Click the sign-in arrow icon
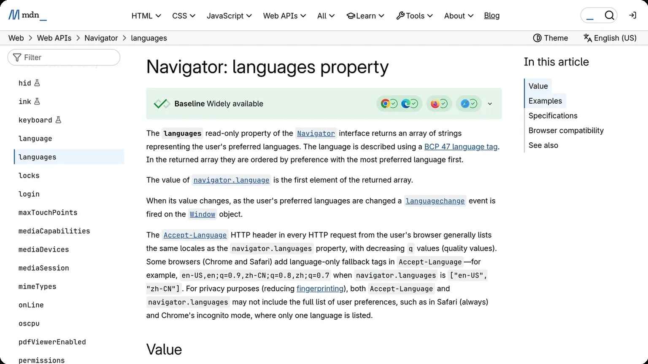Viewport: 648px width, 364px height. pos(632,15)
